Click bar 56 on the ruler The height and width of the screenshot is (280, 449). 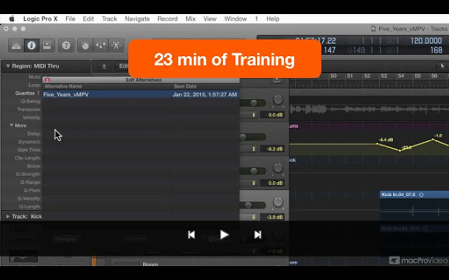point(434,76)
